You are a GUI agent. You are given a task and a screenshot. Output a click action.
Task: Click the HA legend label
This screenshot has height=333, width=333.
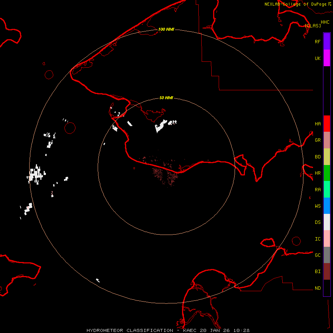[x=317, y=124]
